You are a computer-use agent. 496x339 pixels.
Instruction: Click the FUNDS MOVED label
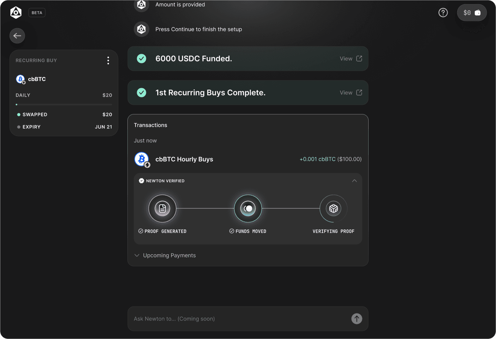(x=251, y=232)
